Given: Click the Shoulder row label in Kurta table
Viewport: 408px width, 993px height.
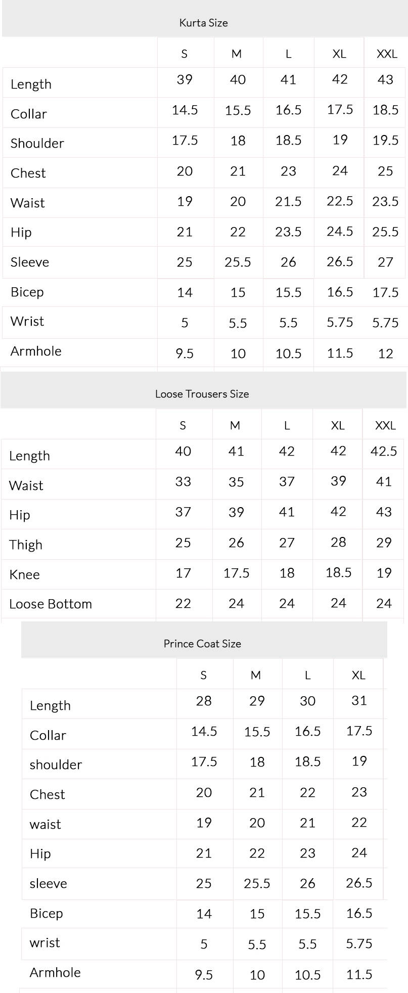Looking at the screenshot, I should coord(37,143).
